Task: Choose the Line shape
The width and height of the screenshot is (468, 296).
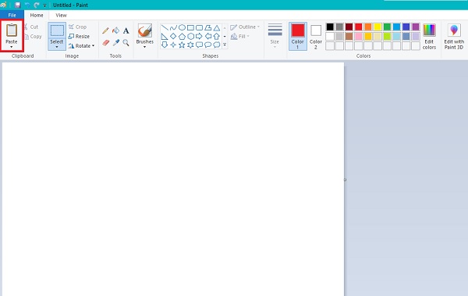Action: [x=165, y=28]
